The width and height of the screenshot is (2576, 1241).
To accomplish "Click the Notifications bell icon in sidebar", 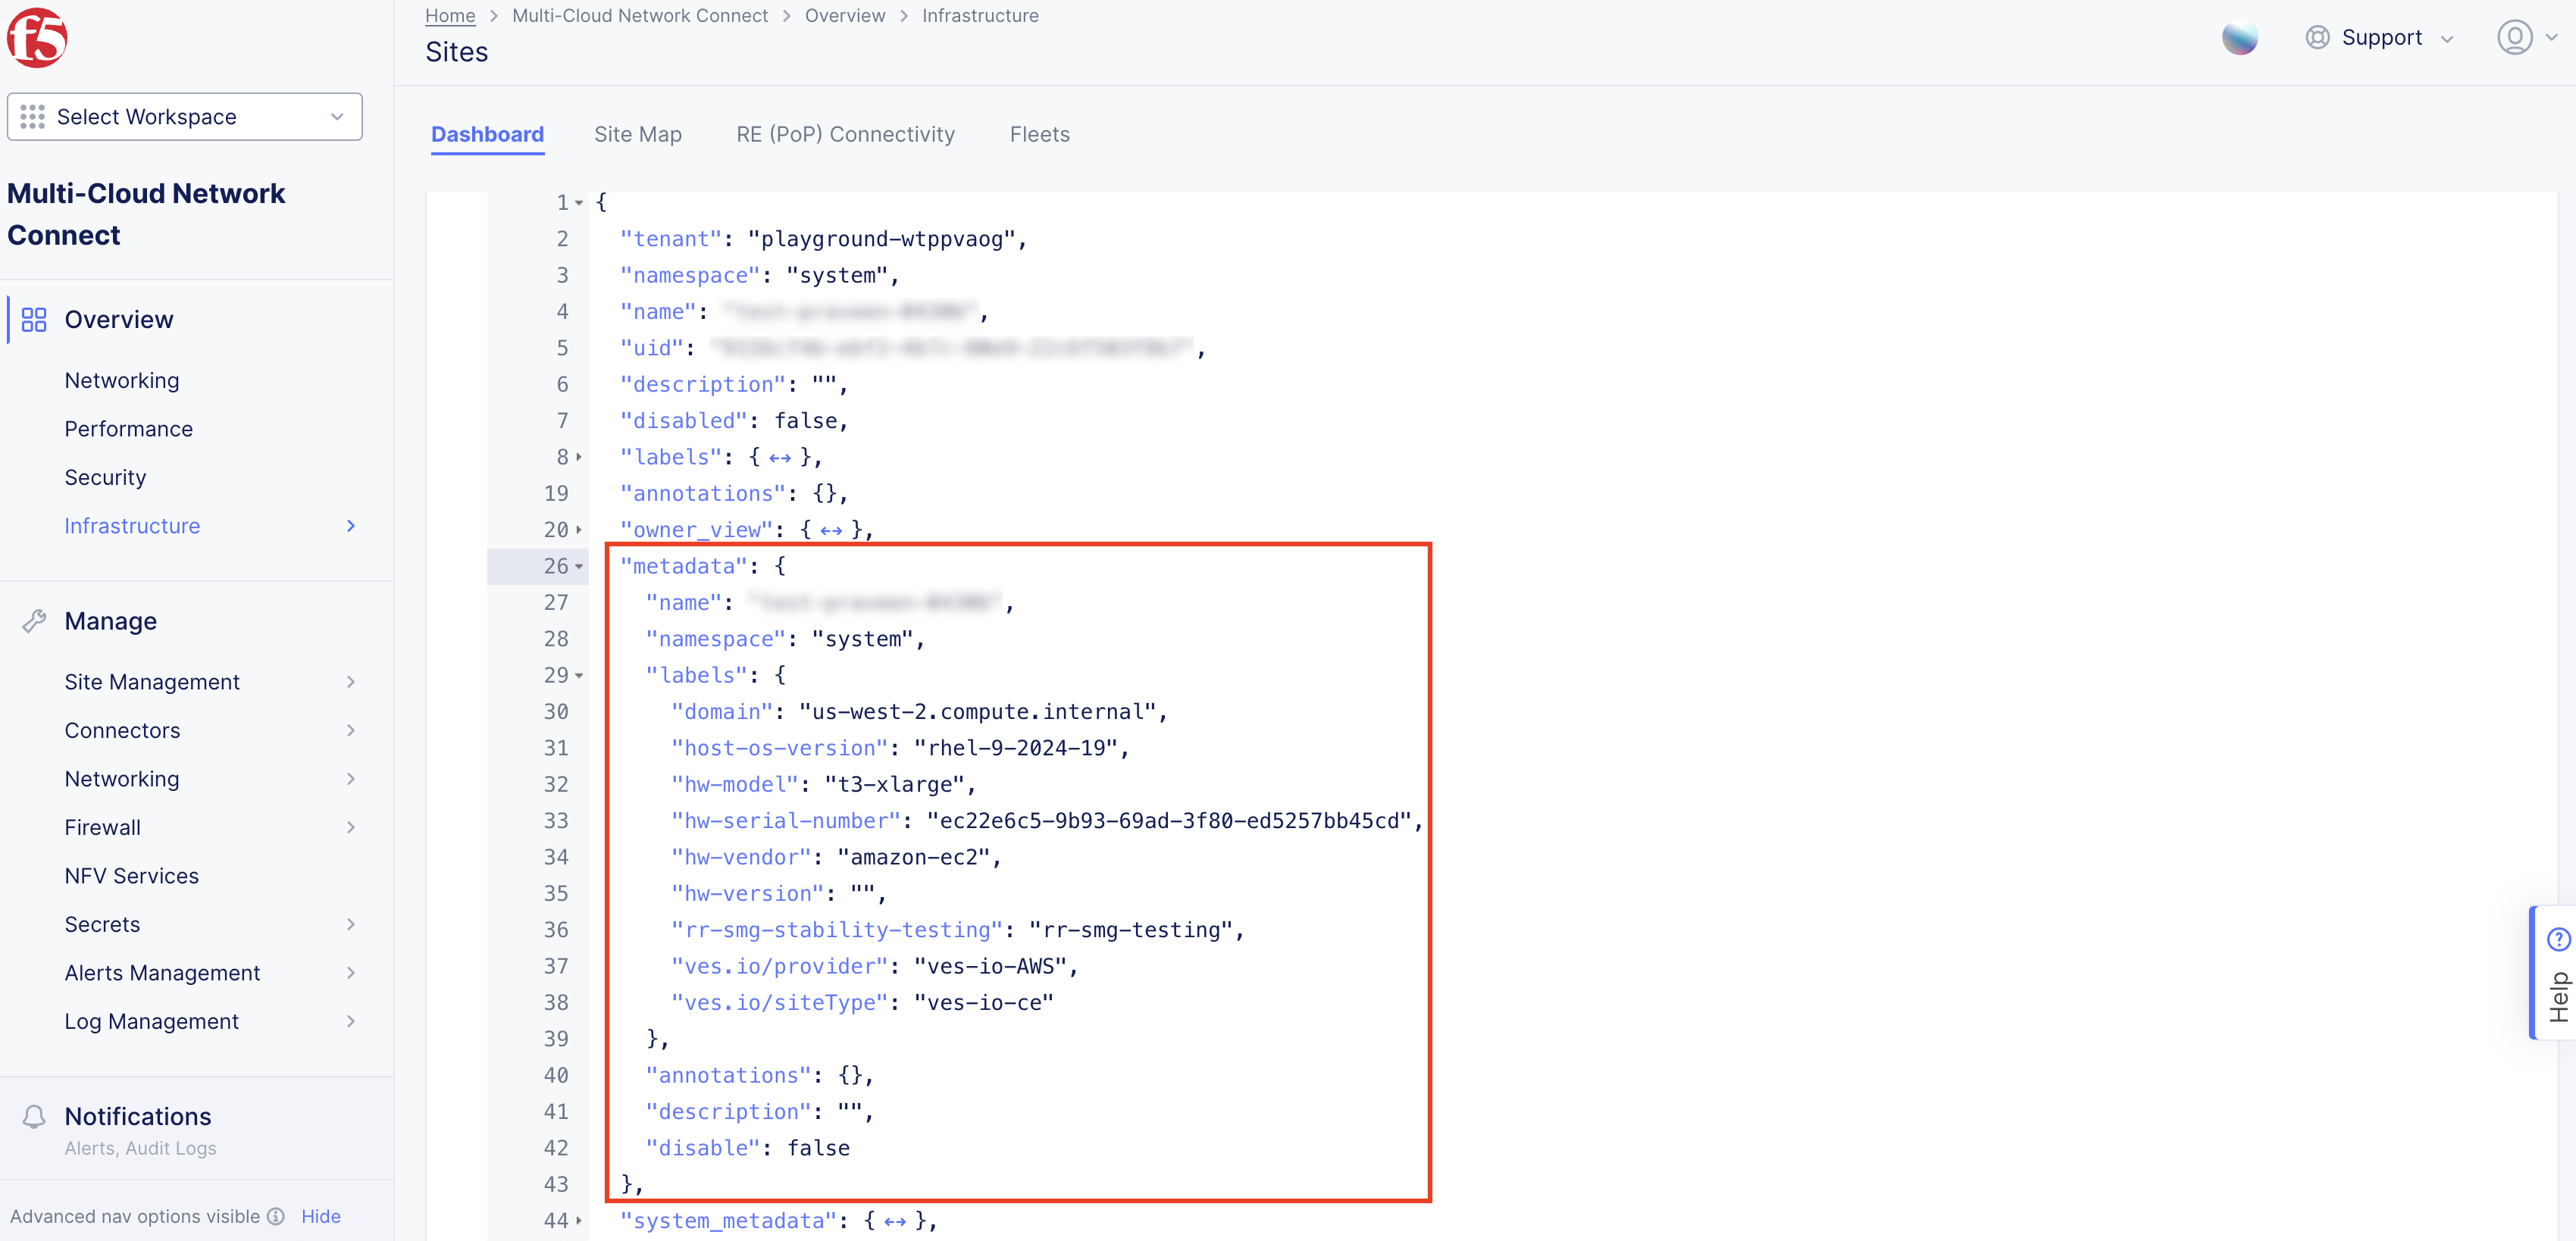I will 35,1116.
